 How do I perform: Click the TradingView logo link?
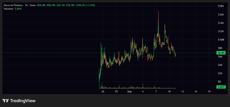coord(19,101)
